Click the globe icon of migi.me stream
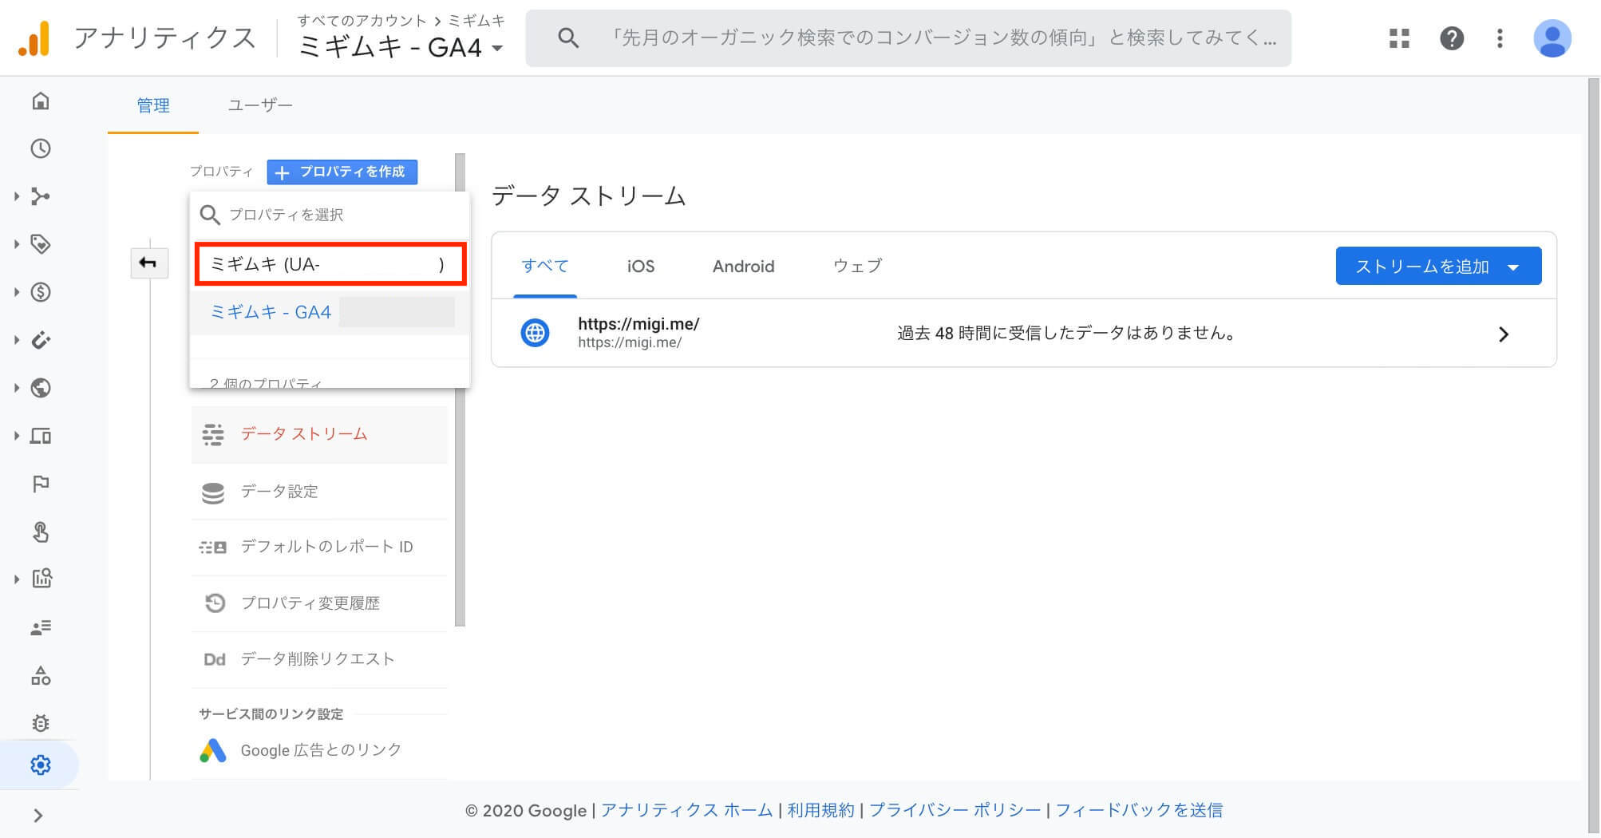 [535, 333]
